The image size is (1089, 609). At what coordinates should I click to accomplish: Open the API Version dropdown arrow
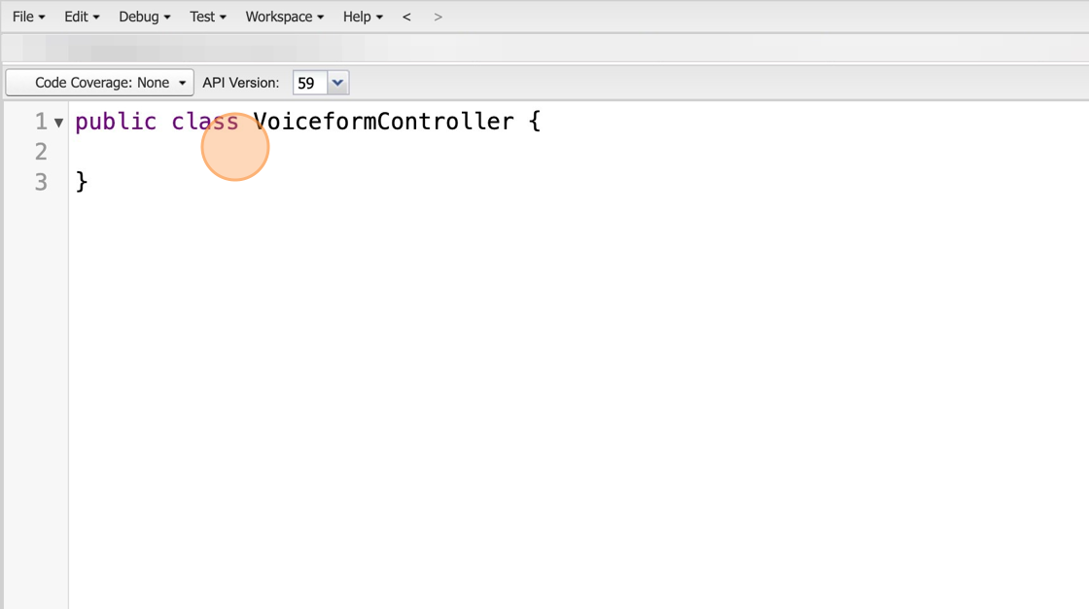point(337,84)
